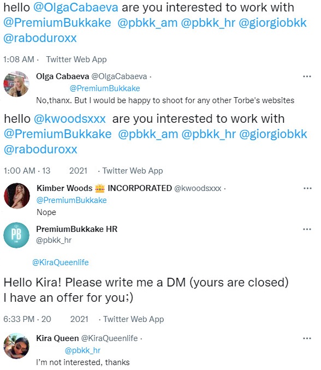Click the PremiumBukkake HR PB logo avatar
The image size is (321, 370).
(16, 235)
